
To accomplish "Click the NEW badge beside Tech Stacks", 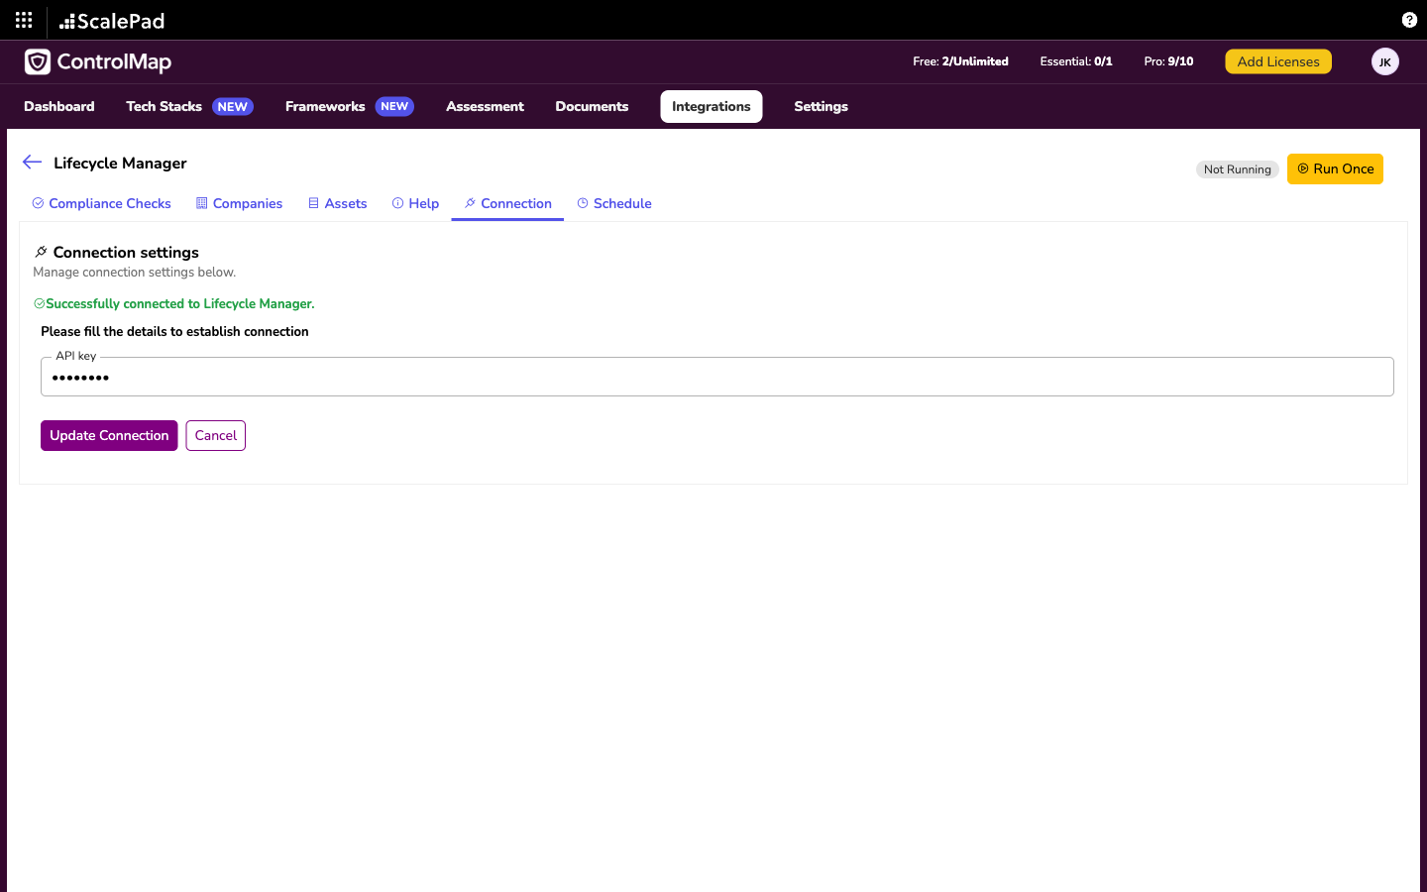I will 233,106.
